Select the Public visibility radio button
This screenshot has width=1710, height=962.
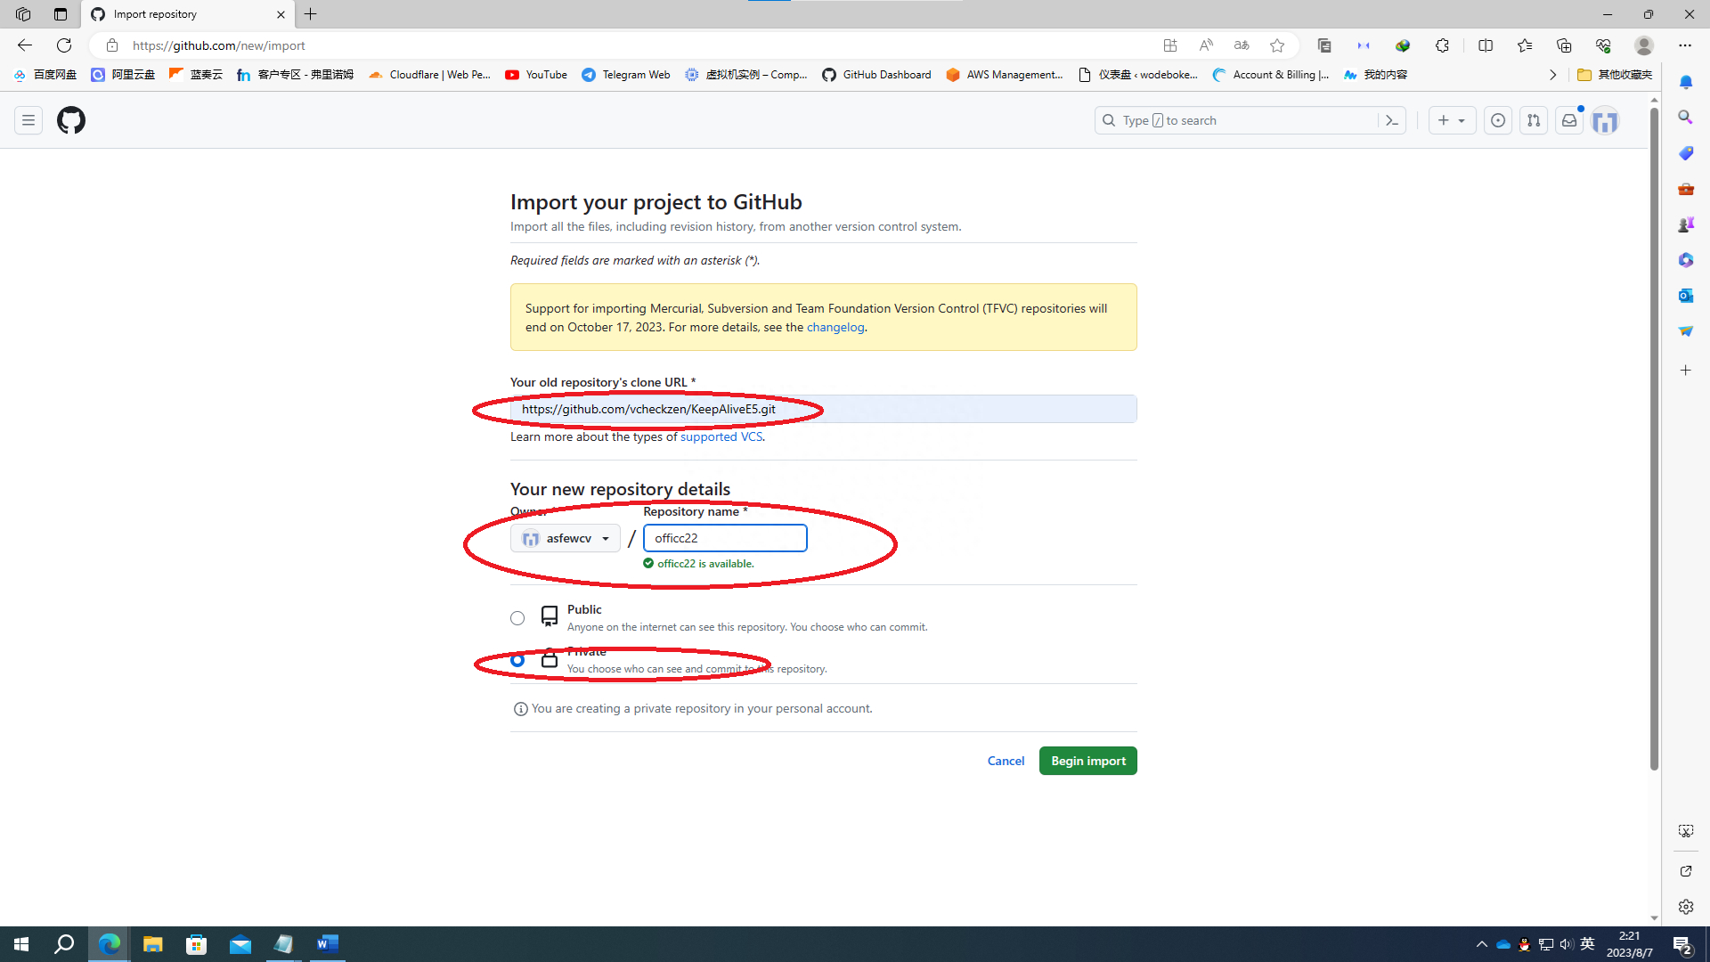pyautogui.click(x=517, y=618)
